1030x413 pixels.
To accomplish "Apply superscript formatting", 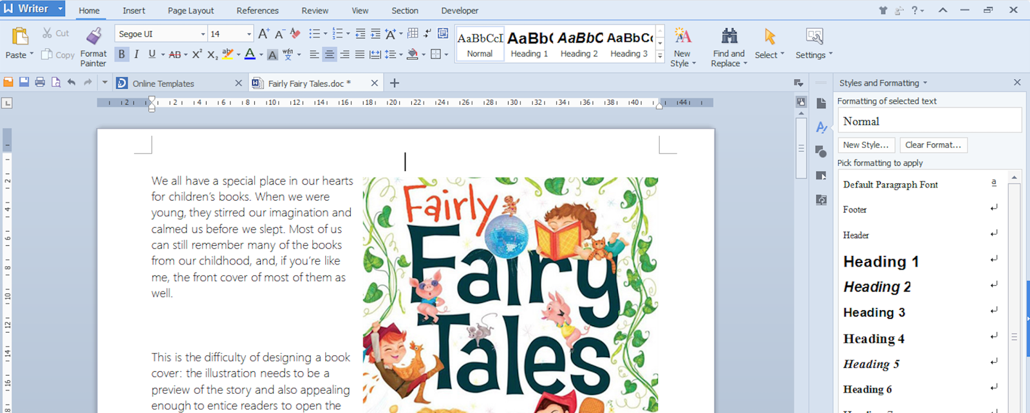I will (x=197, y=55).
